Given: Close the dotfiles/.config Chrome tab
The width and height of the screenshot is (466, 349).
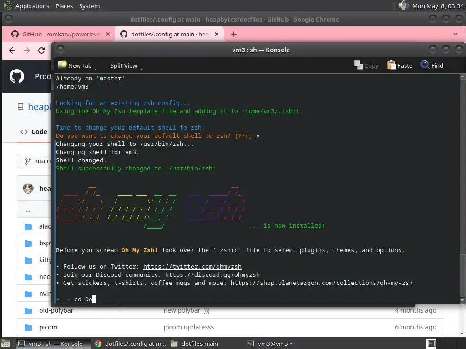Looking at the screenshot, I should click(x=217, y=34).
